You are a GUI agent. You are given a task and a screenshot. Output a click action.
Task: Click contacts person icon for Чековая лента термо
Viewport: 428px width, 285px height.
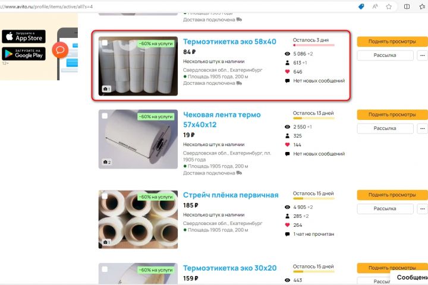pos(287,136)
